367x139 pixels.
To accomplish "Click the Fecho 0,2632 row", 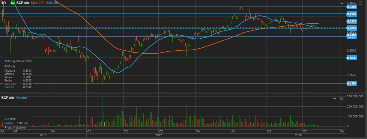I will tap(18, 81).
